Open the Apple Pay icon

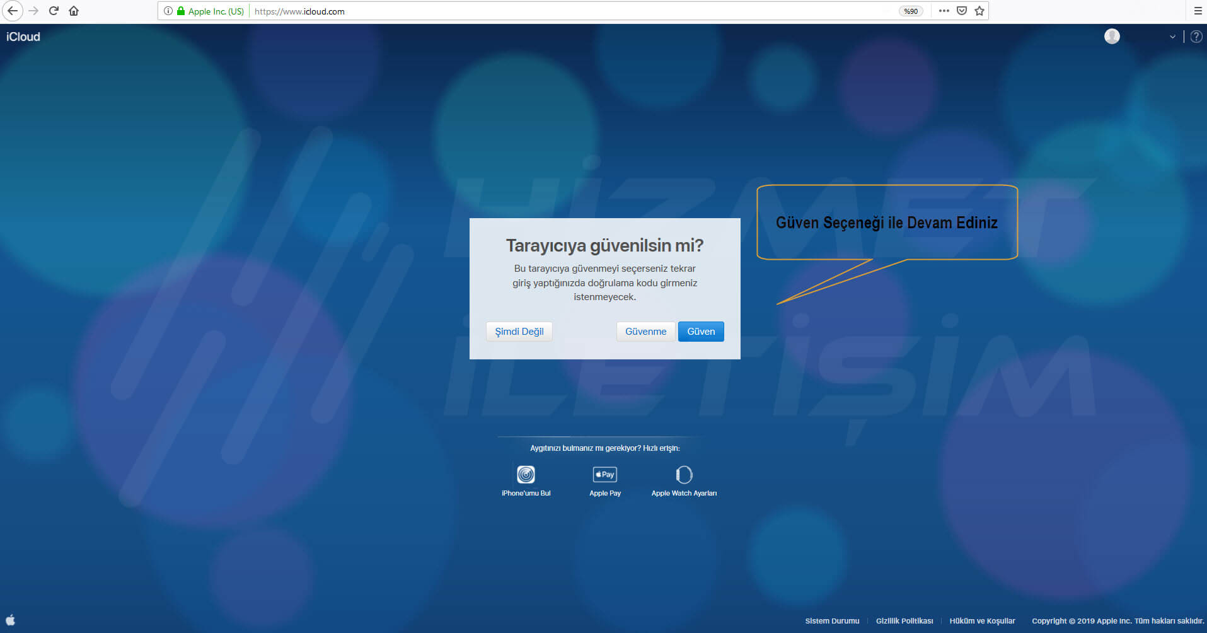click(605, 474)
